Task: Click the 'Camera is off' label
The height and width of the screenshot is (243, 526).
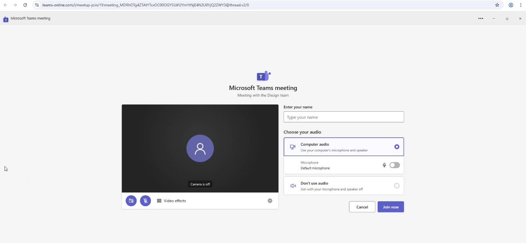Action: click(x=200, y=184)
